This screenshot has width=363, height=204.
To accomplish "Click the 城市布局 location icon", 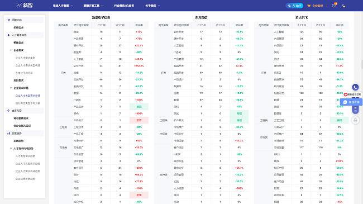I will (8, 111).
